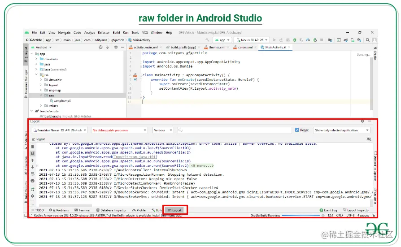401x247 pixels.
Task: Collapse the res folder arrow
Action: click(36, 74)
